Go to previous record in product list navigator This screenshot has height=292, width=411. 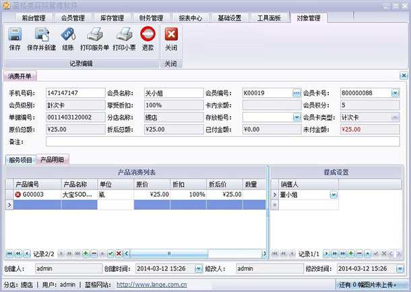click(27, 254)
